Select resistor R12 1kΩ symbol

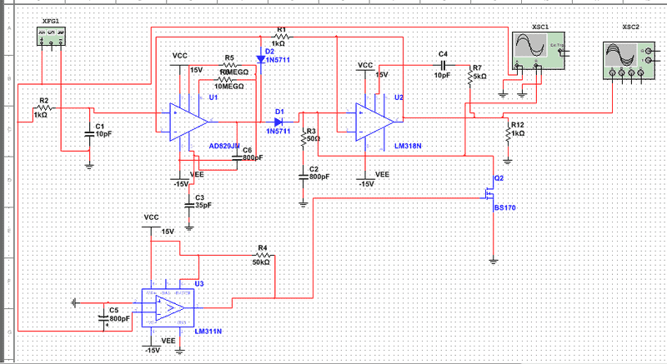508,133
